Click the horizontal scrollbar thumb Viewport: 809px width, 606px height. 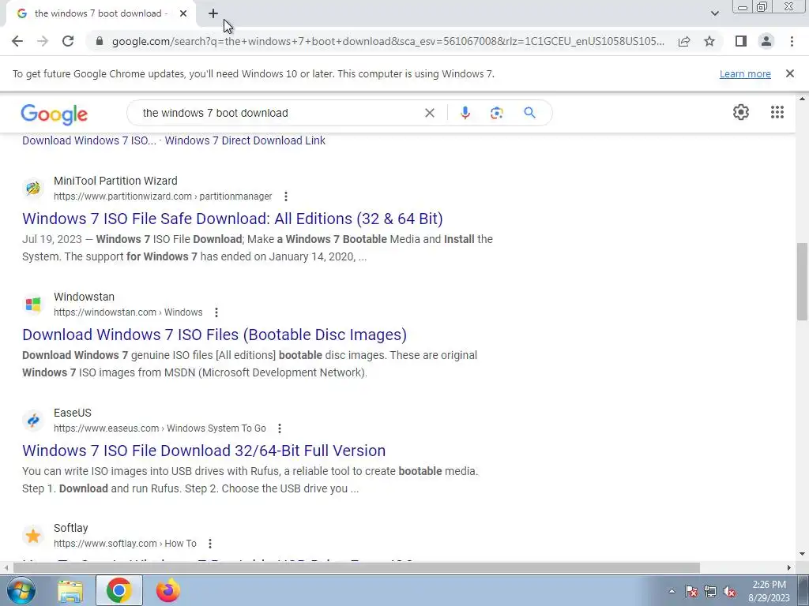point(356,567)
